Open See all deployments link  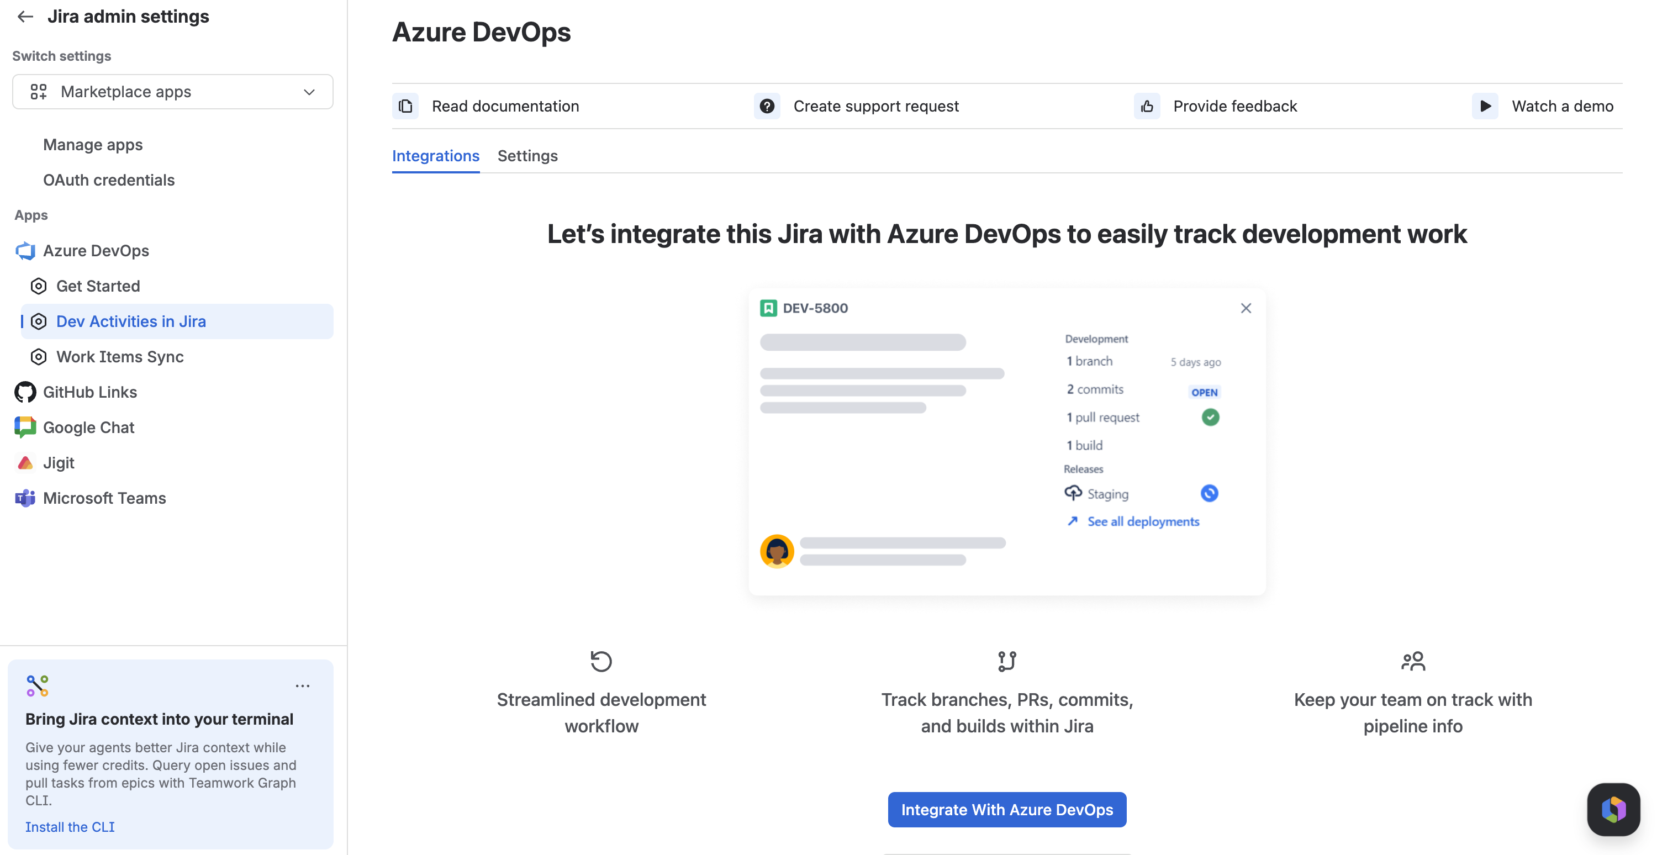coord(1143,522)
